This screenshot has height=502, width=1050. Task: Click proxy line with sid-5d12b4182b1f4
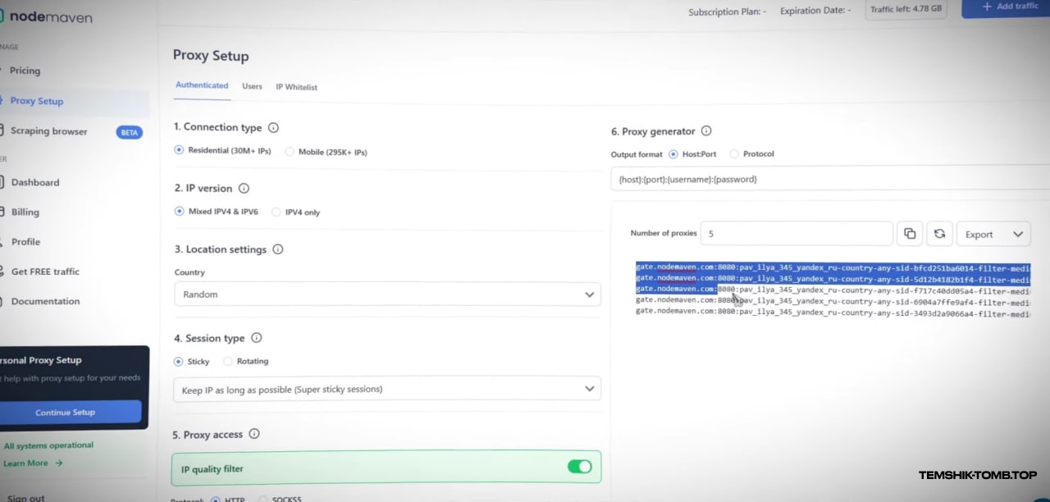coord(833,278)
